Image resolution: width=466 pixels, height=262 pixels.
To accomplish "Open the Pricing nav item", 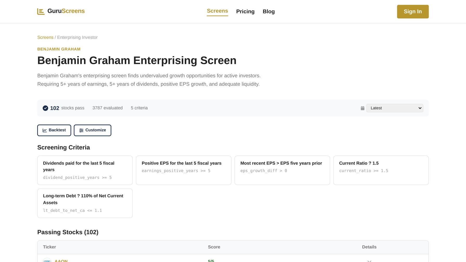I will (x=245, y=11).
